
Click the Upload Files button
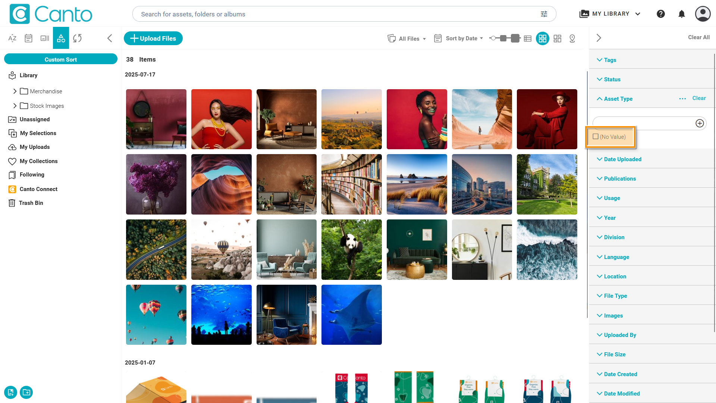(153, 38)
